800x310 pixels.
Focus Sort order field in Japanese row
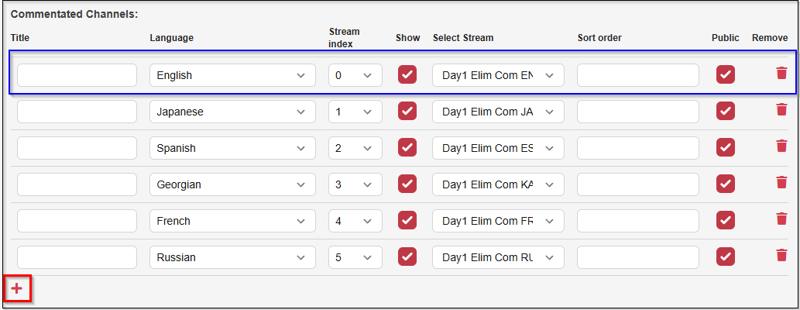pyautogui.click(x=637, y=112)
